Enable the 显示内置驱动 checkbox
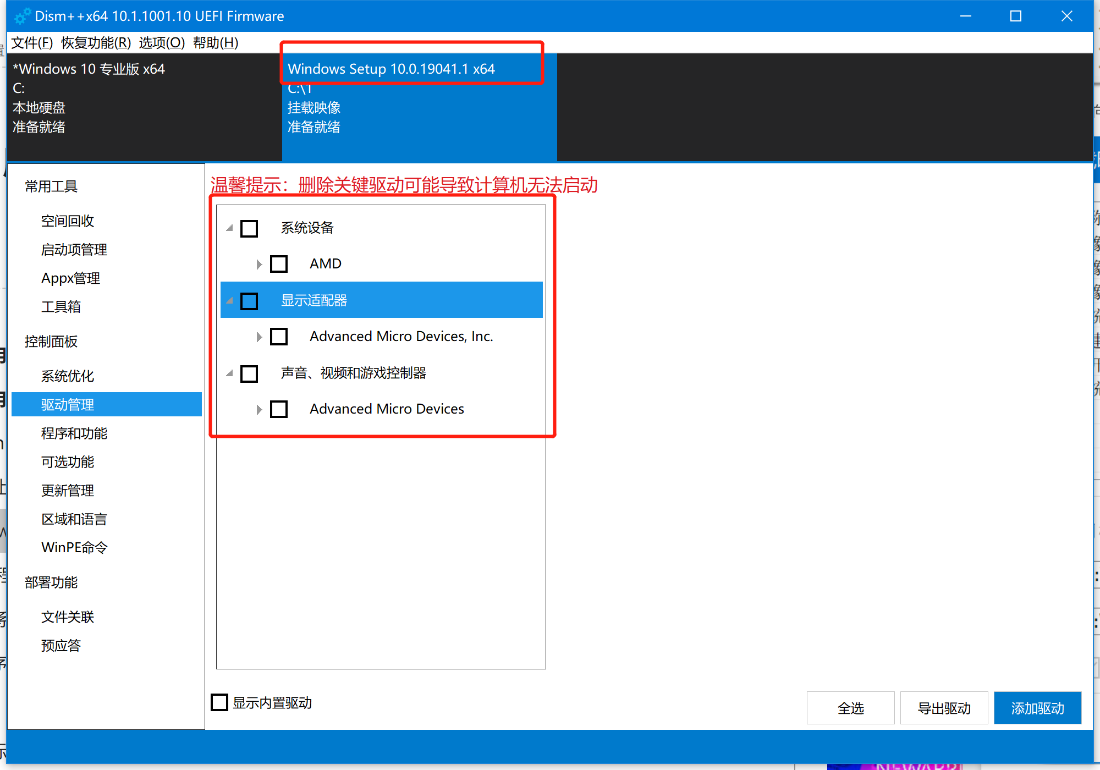The height and width of the screenshot is (770, 1100). [219, 702]
